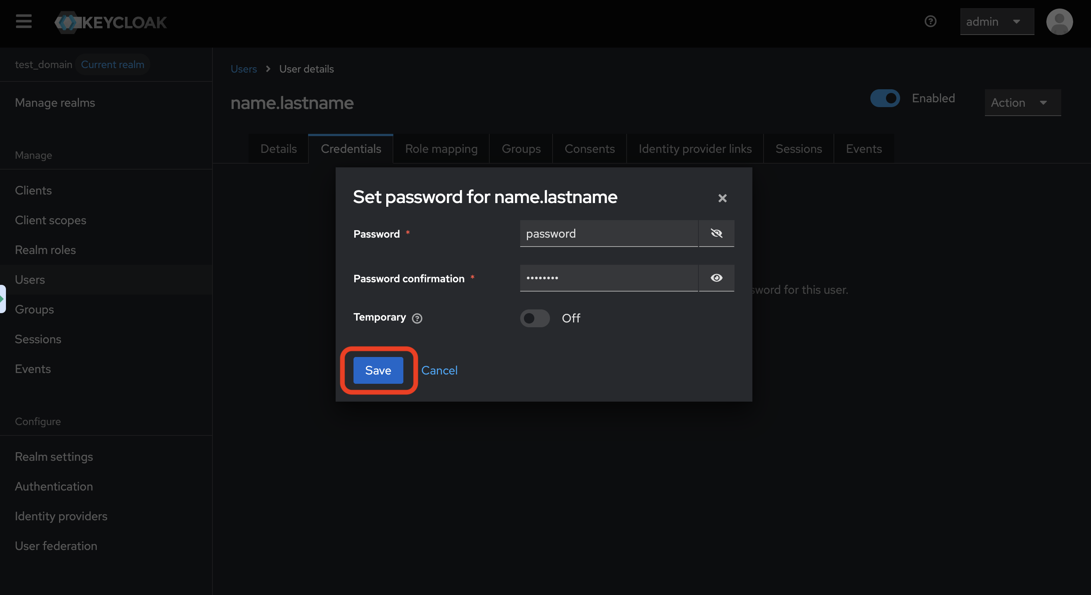
Task: Switch to the Role mapping tab
Action: click(x=441, y=149)
